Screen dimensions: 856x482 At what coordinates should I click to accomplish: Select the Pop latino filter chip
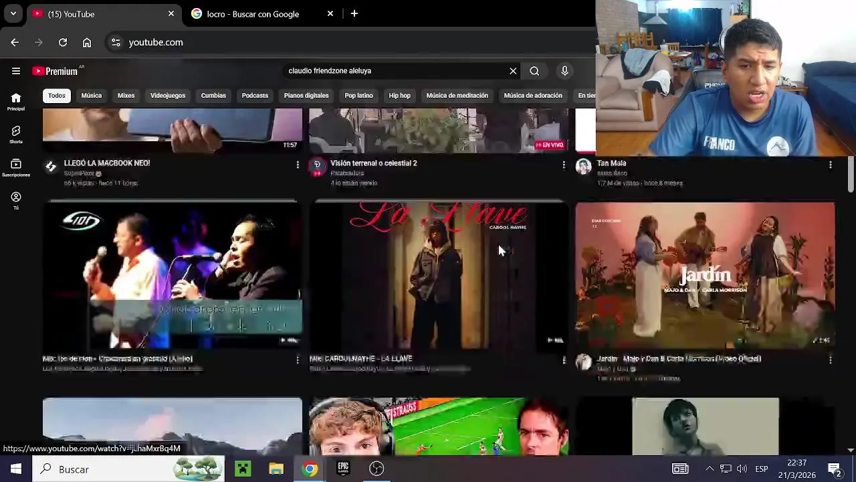[359, 95]
